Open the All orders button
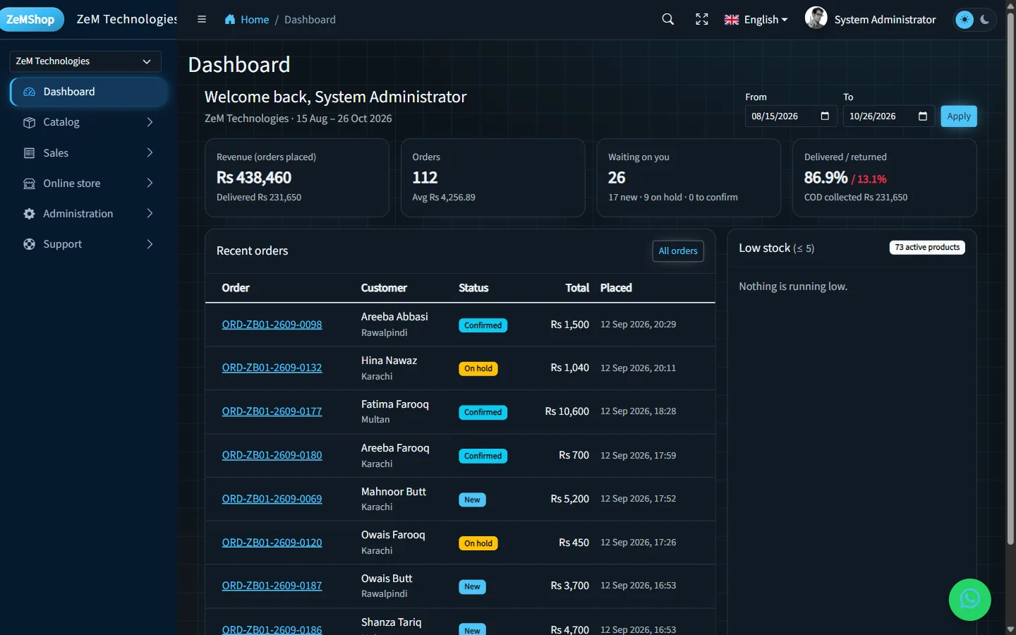This screenshot has height=635, width=1016. pyautogui.click(x=678, y=251)
